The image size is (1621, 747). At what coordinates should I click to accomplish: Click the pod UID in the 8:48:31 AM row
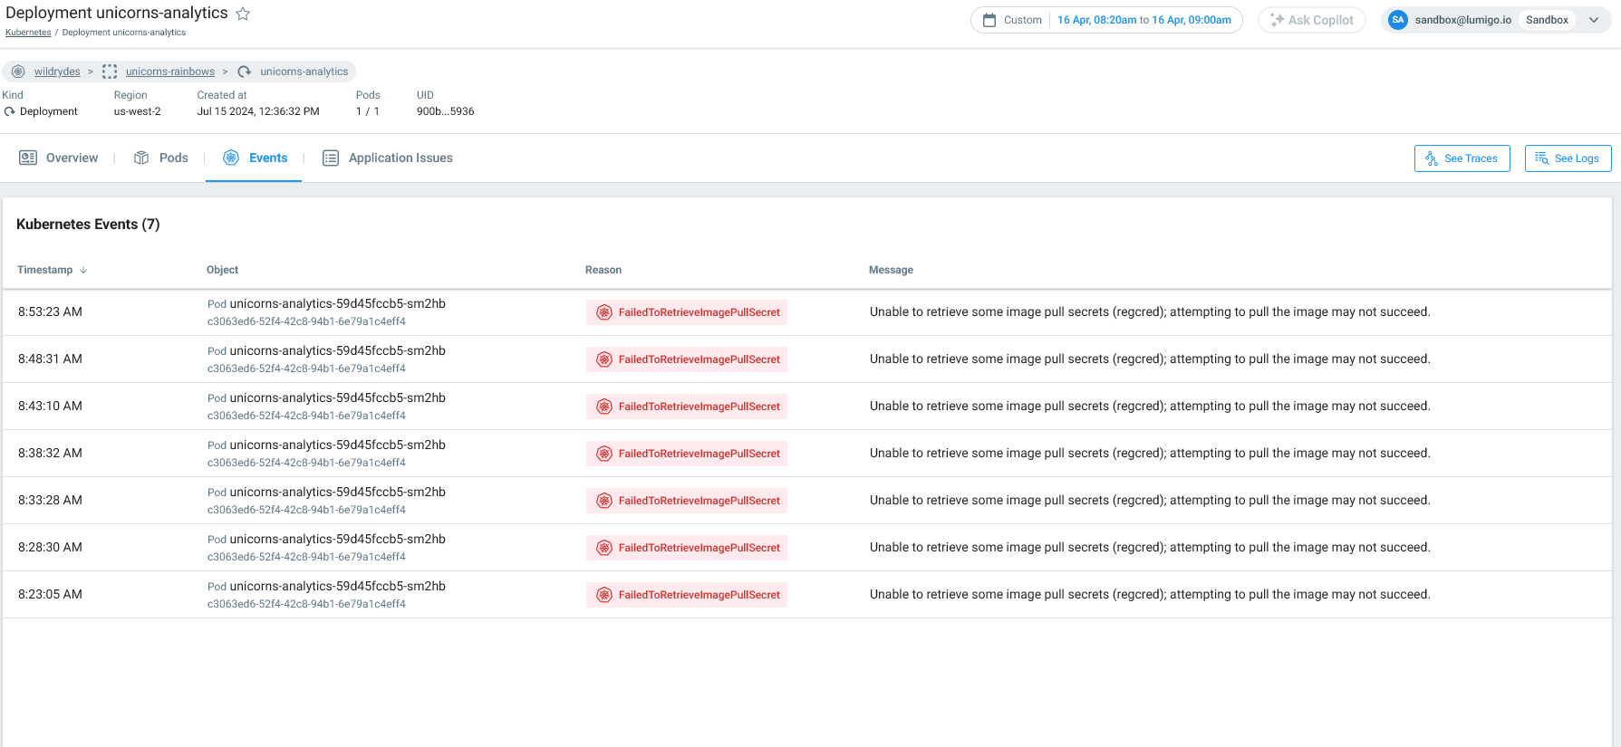(x=306, y=369)
